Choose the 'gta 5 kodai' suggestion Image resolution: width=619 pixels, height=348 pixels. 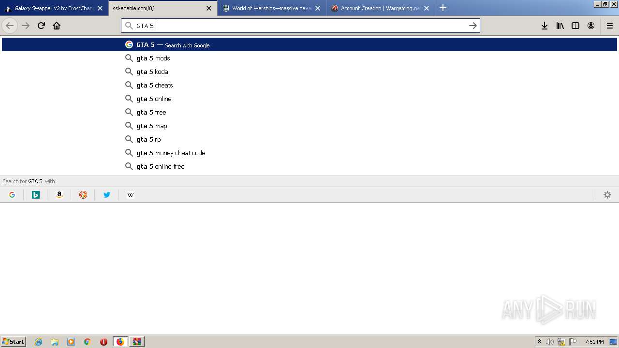coord(309,72)
